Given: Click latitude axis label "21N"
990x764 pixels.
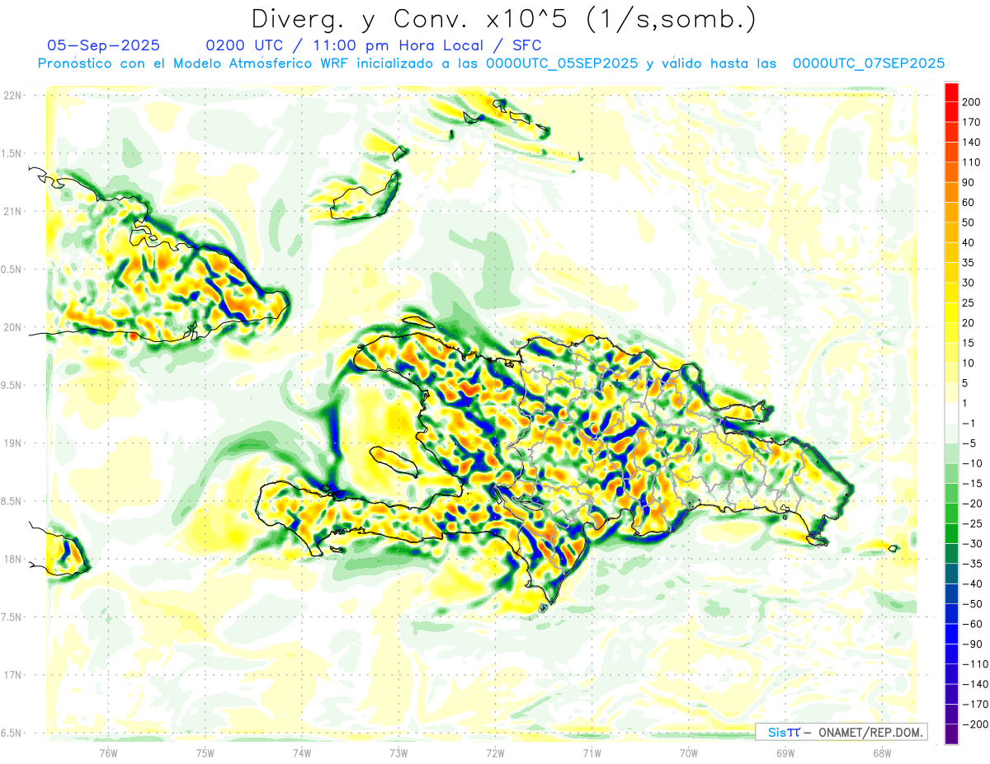Looking at the screenshot, I should [x=11, y=211].
